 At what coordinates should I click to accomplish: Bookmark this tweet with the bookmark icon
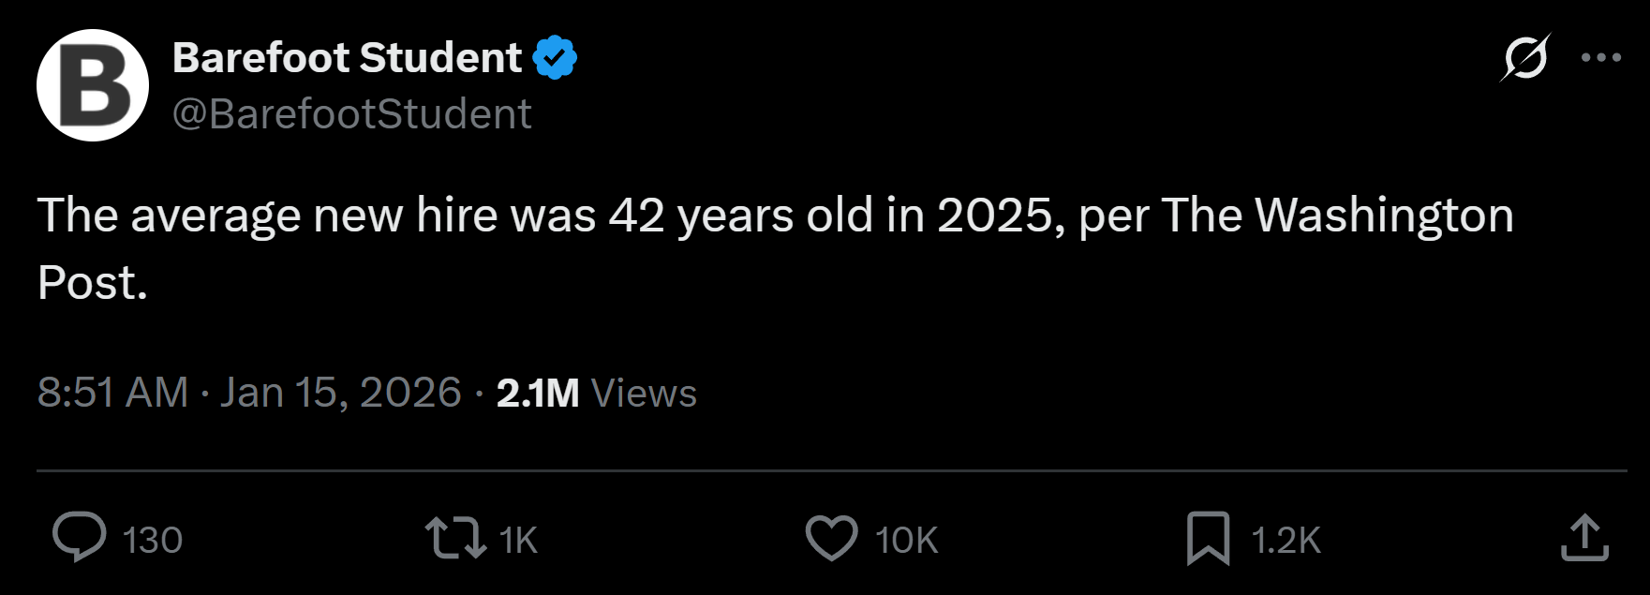(1208, 538)
